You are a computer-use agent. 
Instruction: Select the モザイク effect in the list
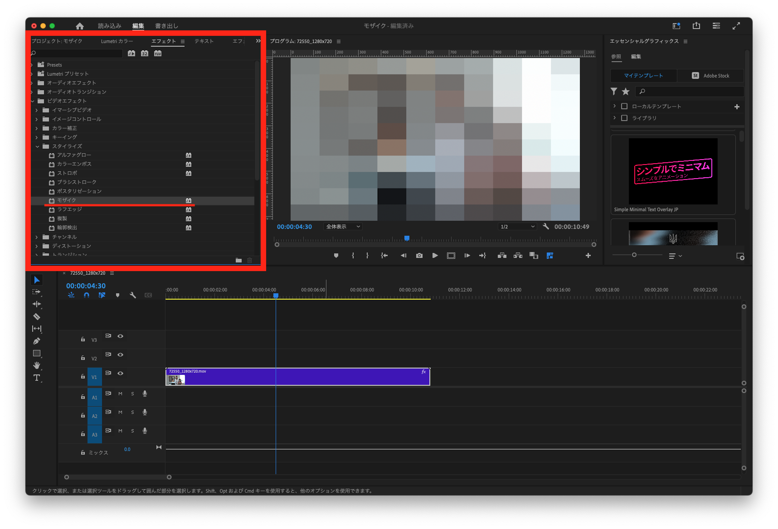coord(67,200)
